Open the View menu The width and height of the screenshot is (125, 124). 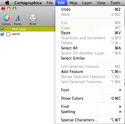coord(101,3)
